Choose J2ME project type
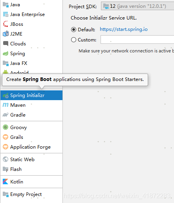Screen dimensions: 174x203 pyautogui.click(x=31, y=34)
